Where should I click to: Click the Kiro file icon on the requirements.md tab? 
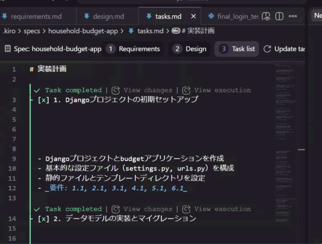[4, 16]
